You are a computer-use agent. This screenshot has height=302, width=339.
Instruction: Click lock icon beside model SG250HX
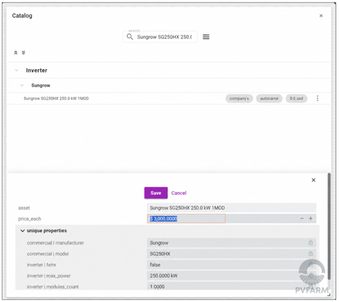click(311, 253)
